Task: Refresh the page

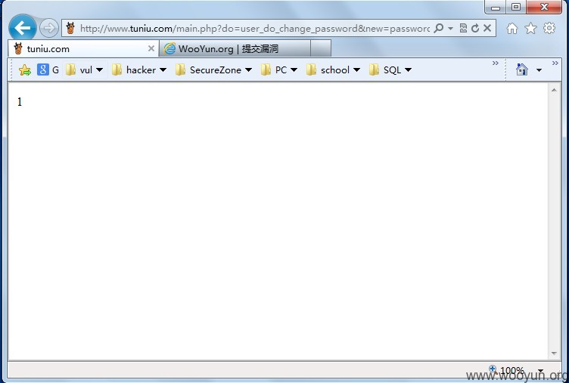Action: pyautogui.click(x=475, y=28)
